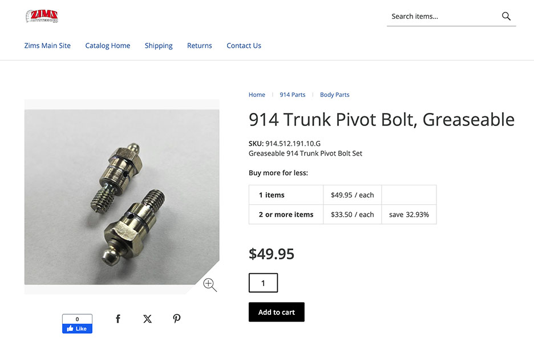Go to Catalog Home
Image resolution: width=534 pixels, height=353 pixels.
click(108, 46)
